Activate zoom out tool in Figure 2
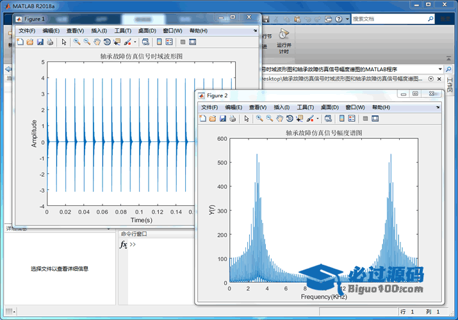The image size is (458, 320). [269, 118]
